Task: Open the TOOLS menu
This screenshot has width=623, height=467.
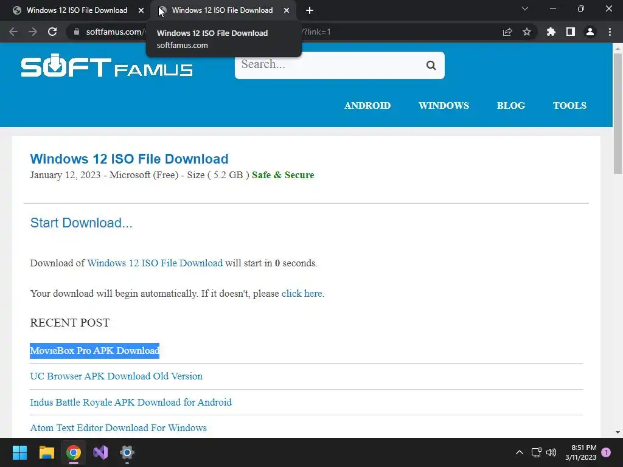Action: [569, 106]
